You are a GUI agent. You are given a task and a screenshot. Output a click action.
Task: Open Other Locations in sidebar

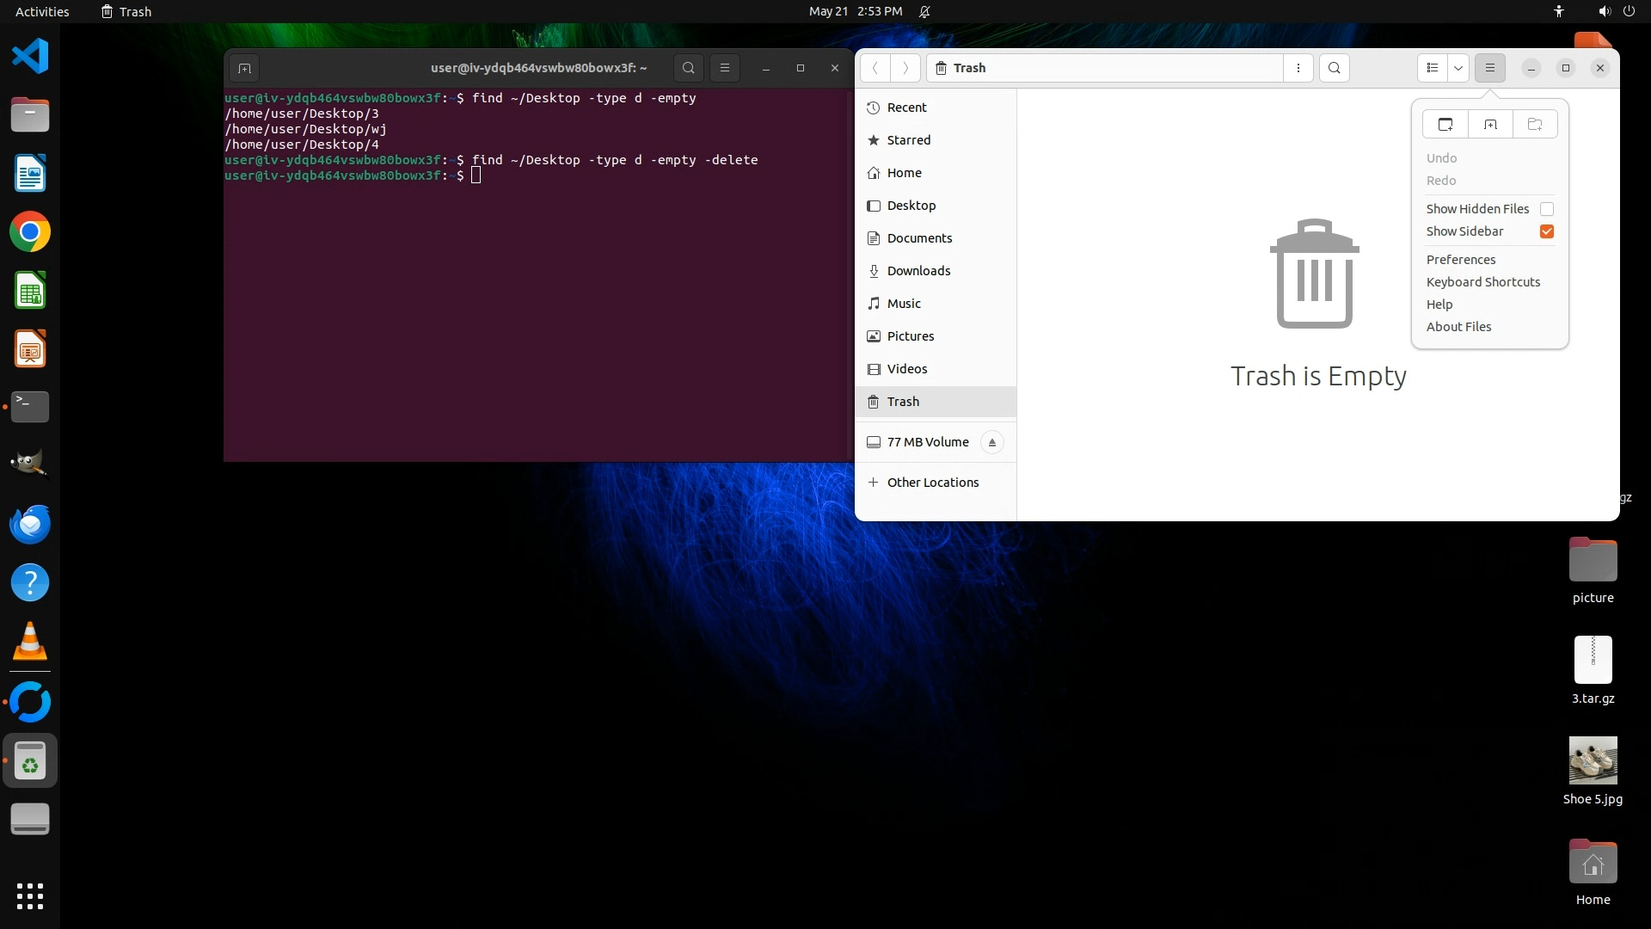932,483
